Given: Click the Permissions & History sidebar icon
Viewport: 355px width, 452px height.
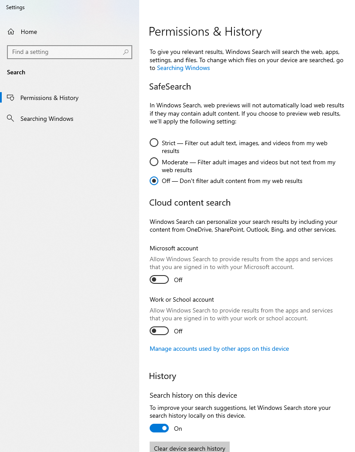Looking at the screenshot, I should [x=10, y=98].
